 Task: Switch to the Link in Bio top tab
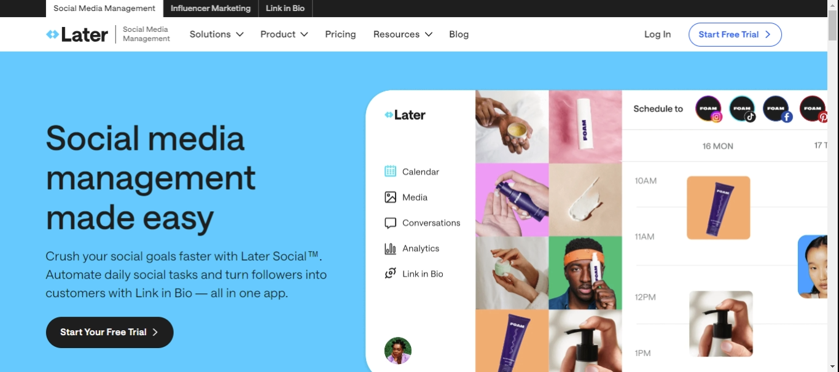click(x=286, y=9)
